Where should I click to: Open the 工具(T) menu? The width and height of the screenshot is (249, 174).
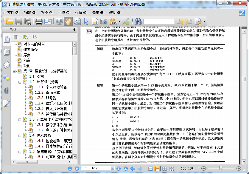[64, 13]
